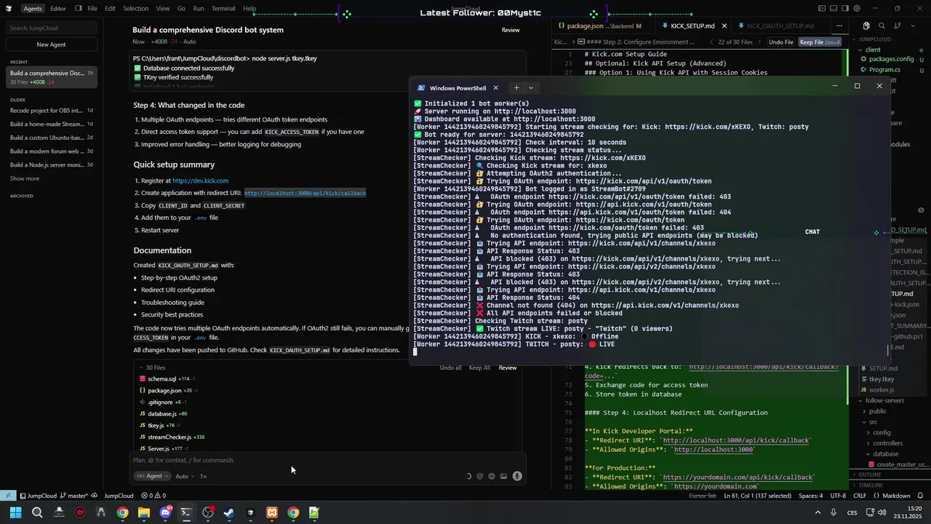Viewport: 931px width, 524px height.
Task: Open Source Control icon in the right sidebar
Action: [898, 25]
